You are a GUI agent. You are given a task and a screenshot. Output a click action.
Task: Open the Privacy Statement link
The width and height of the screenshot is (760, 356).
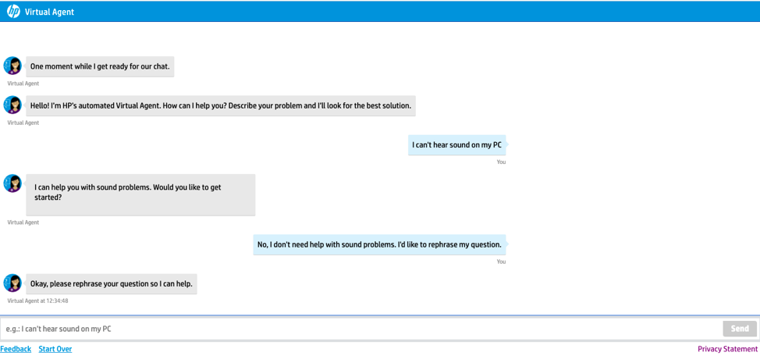click(727, 349)
